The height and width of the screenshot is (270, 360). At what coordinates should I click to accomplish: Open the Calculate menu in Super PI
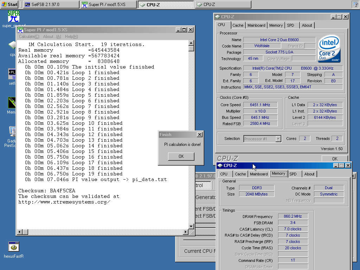(x=29, y=37)
